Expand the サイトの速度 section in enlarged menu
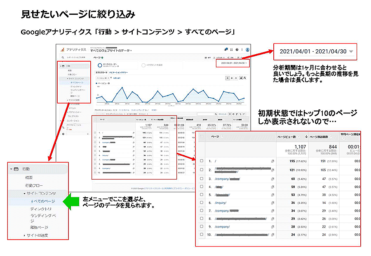 [x=25, y=235]
